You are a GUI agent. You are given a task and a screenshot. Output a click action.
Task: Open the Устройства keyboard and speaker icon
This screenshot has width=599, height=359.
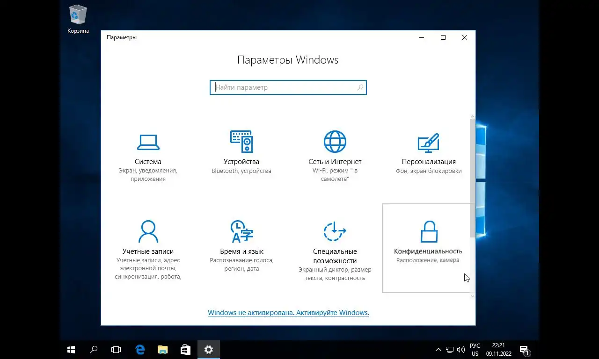click(241, 141)
